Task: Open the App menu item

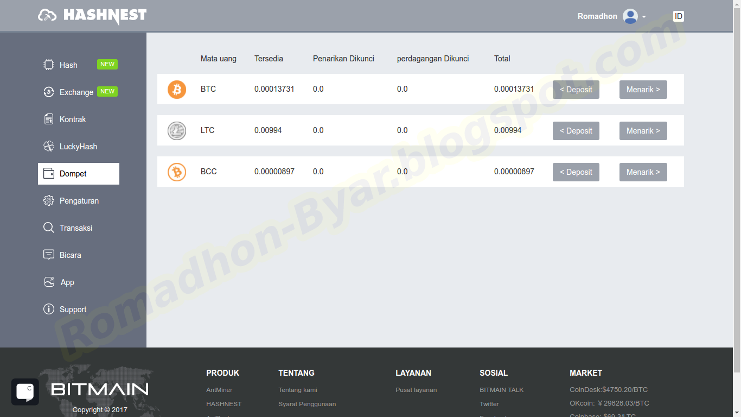Action: 79,282
